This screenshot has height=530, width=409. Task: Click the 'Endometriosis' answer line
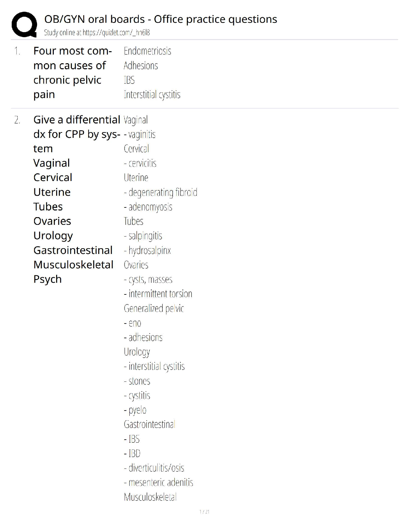[x=147, y=51]
